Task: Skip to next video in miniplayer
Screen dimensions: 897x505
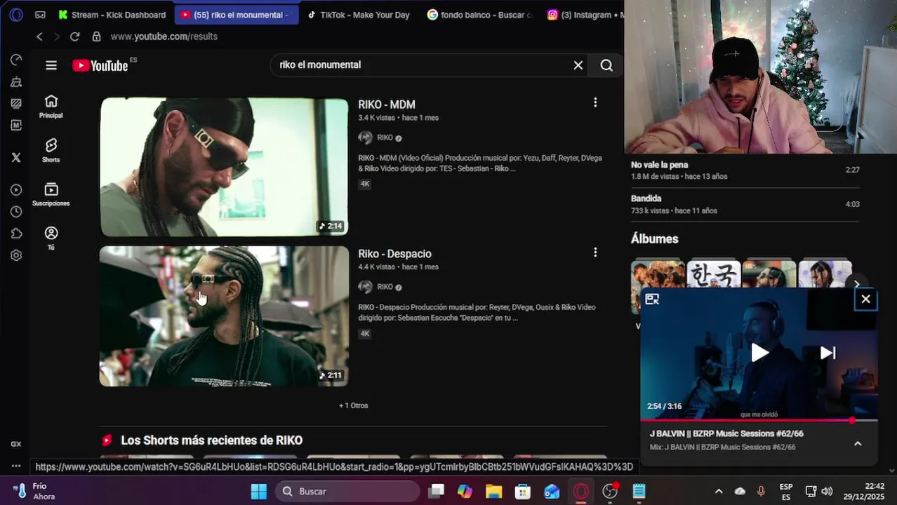Action: (828, 353)
